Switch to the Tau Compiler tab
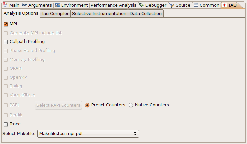Screen dimensions: 247x144 coord(55,13)
